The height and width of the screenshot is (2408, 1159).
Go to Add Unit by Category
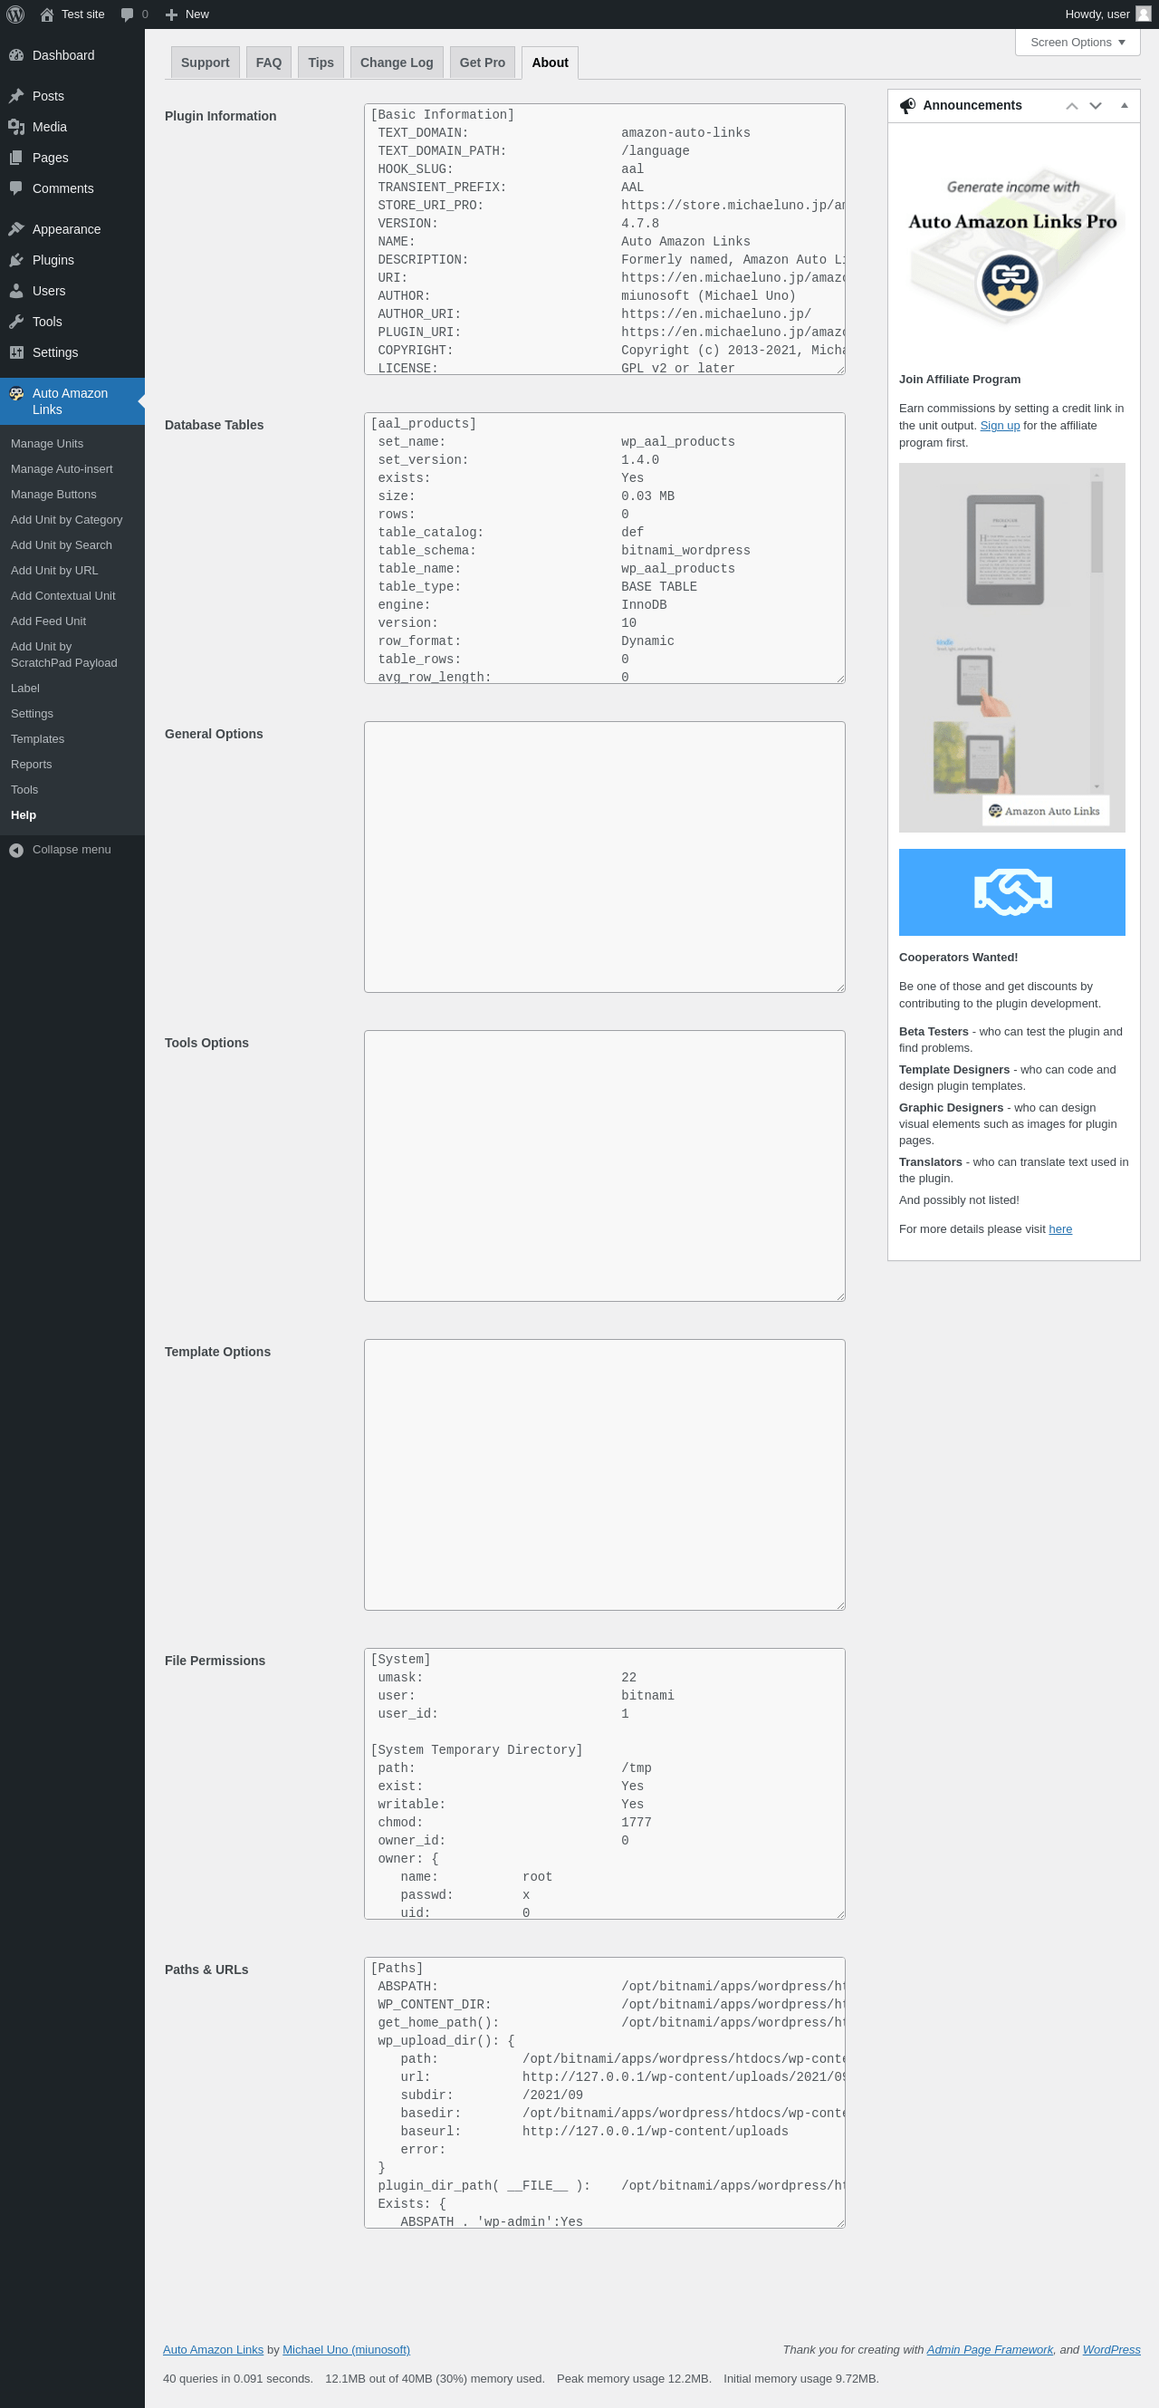[x=66, y=520]
